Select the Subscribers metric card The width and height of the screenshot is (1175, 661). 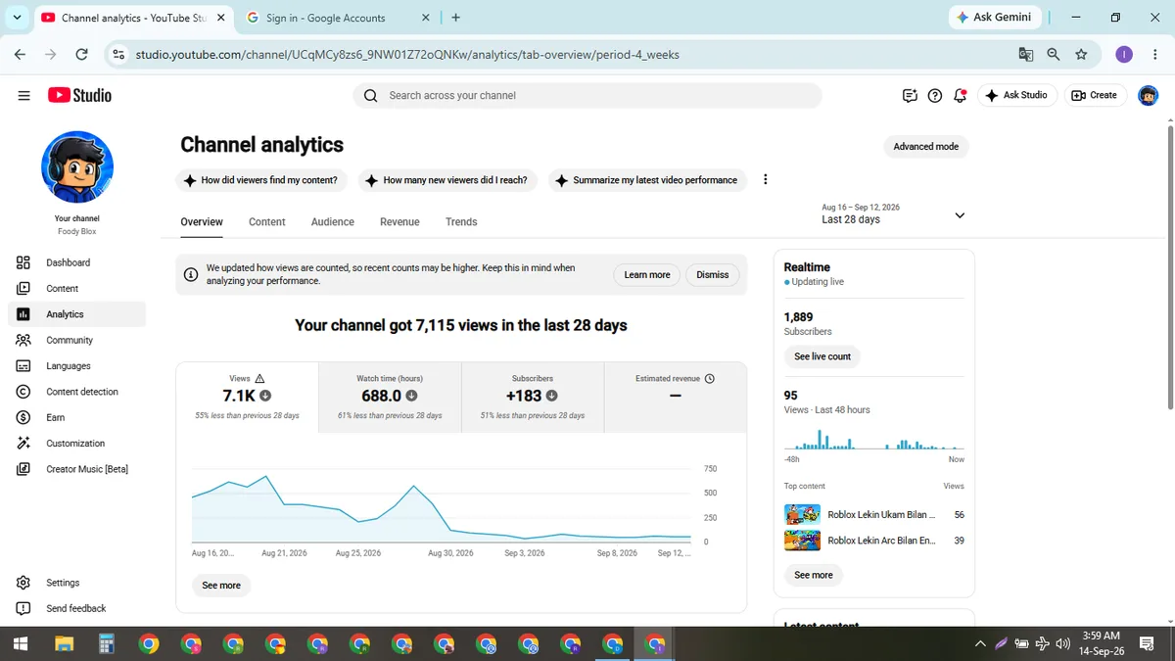pos(533,398)
